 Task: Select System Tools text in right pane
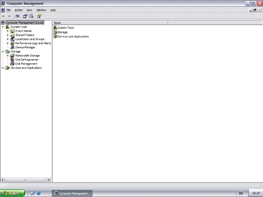[x=66, y=27]
